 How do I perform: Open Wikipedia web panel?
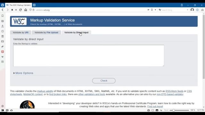[x=3, y=57]
